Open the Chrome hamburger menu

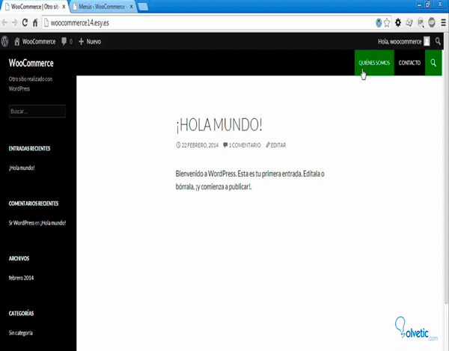(x=443, y=22)
